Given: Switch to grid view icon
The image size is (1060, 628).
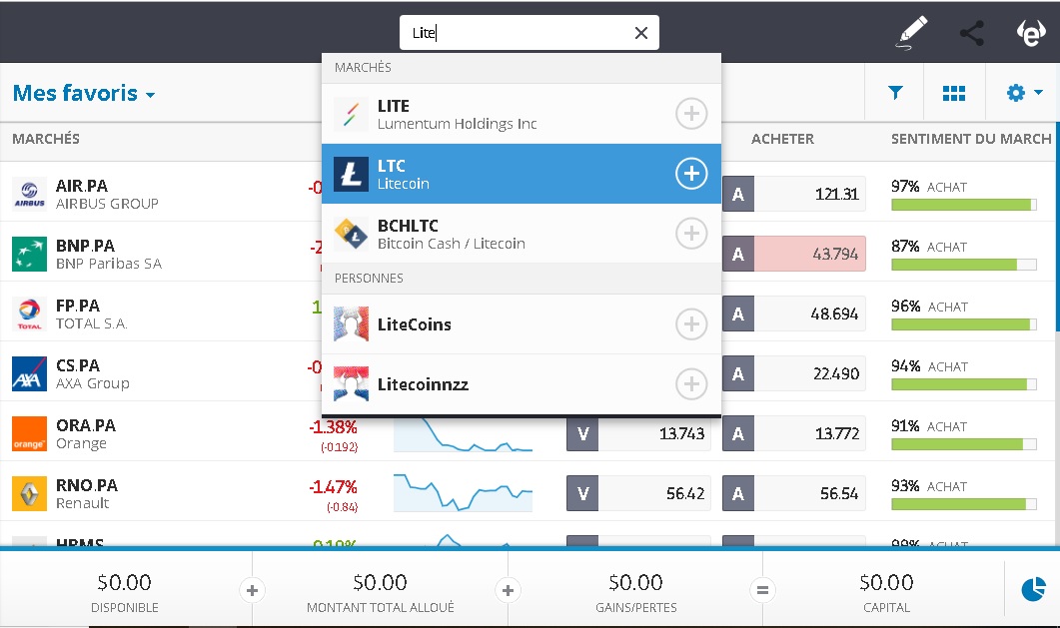Looking at the screenshot, I should (953, 93).
